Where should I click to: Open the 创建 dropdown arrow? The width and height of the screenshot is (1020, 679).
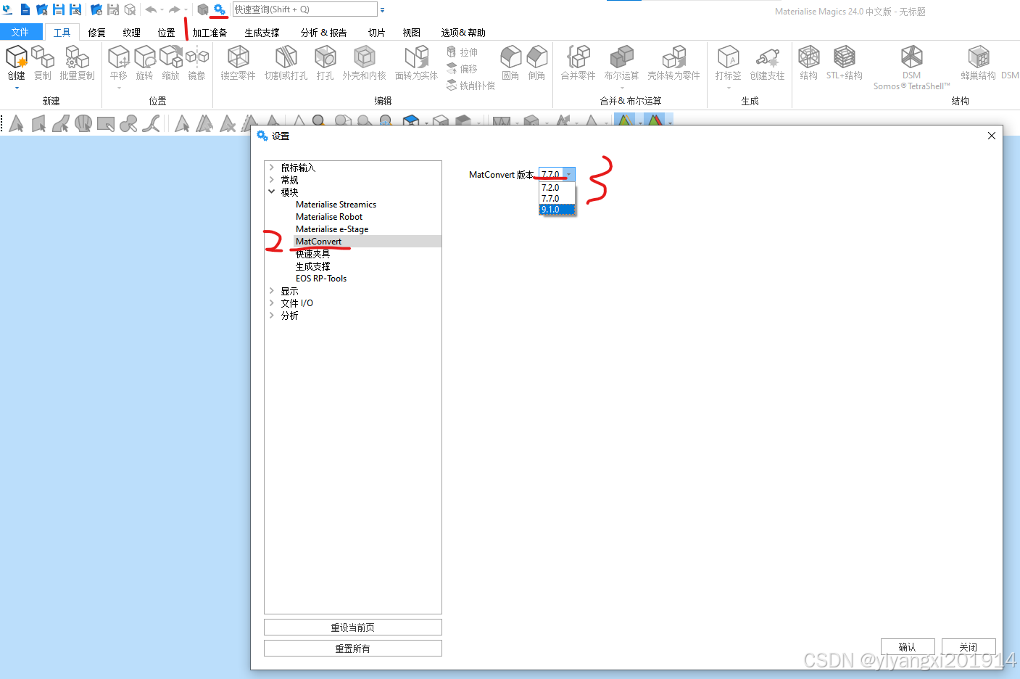(x=17, y=88)
